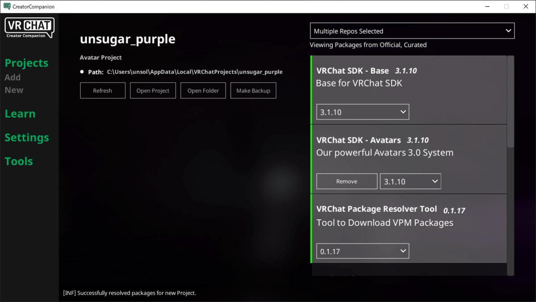The image size is (536, 302).
Task: Select Add under Projects
Action: [x=13, y=77]
